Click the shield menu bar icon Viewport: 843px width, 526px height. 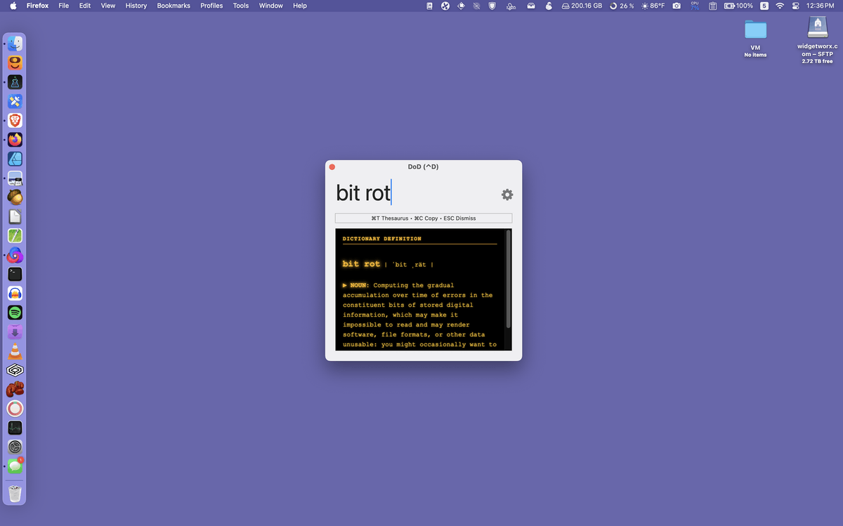[492, 6]
